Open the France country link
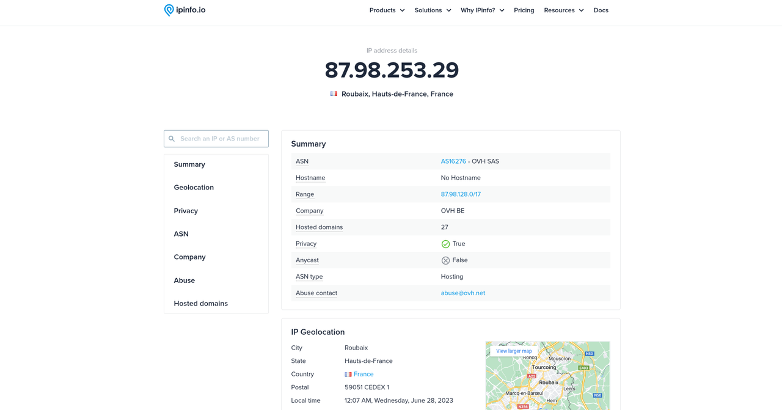 (364, 375)
